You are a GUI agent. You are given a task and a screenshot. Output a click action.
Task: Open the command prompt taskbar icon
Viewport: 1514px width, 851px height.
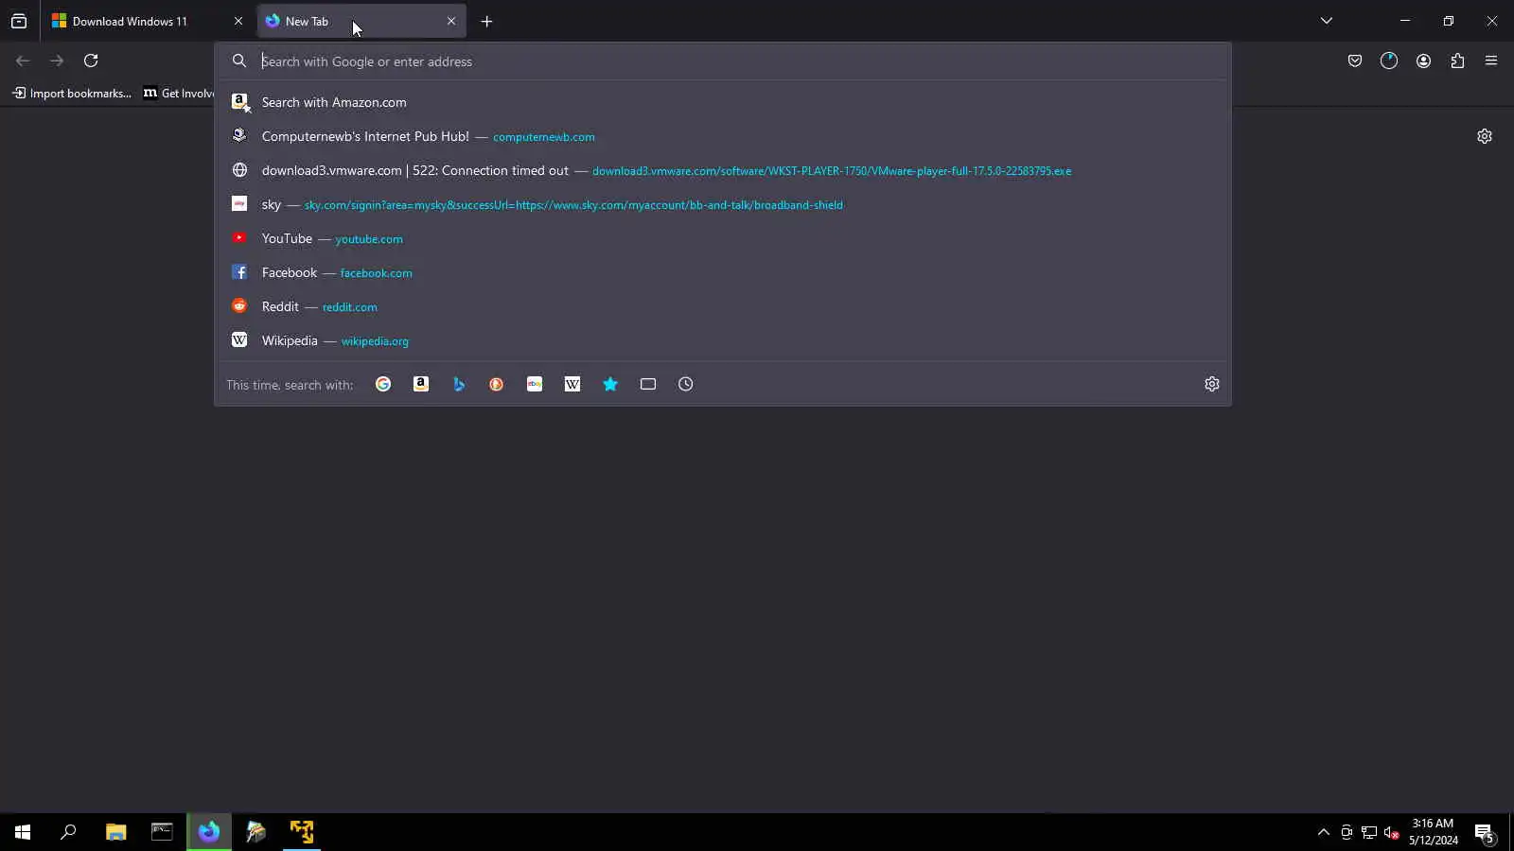point(162,832)
